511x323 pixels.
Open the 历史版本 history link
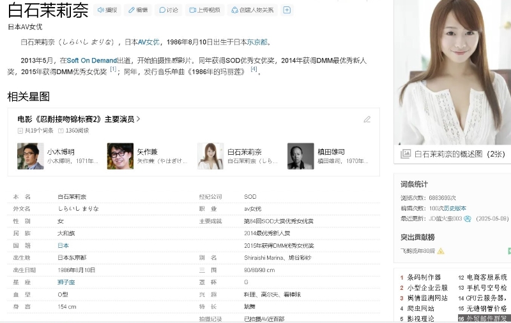(456, 208)
